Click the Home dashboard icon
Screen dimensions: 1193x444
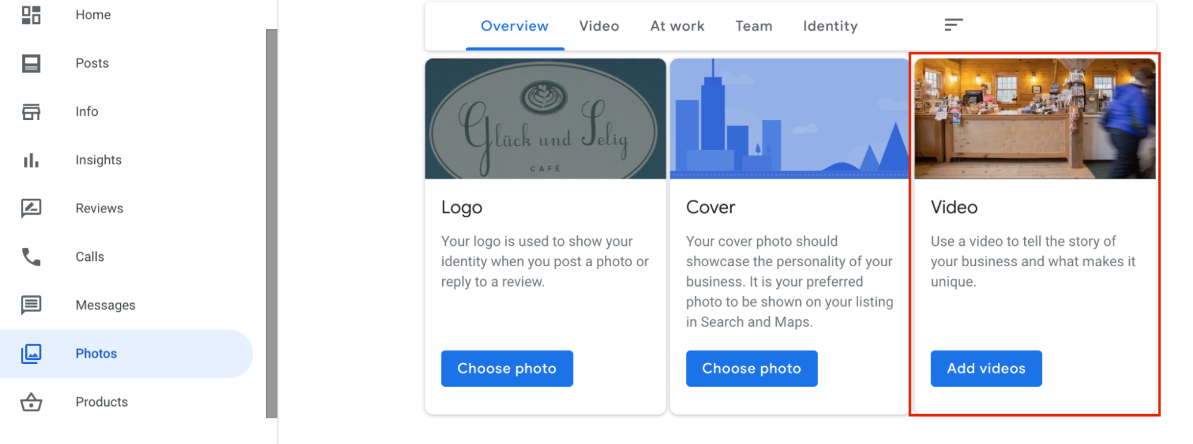[31, 15]
